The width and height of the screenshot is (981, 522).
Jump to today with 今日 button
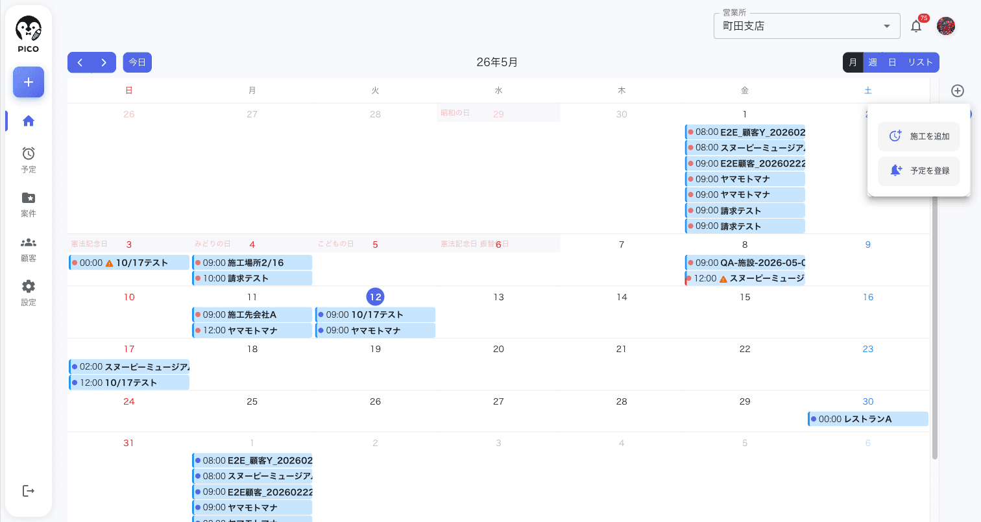tap(138, 62)
